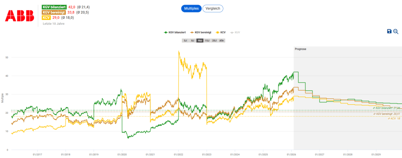Set chart range to 15J
Viewport: 402px width, 158px height.
(207, 40)
